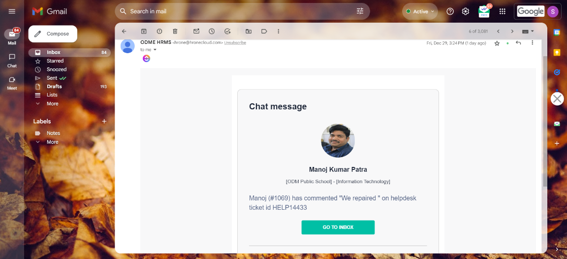Report the email as spam
Image resolution: width=567 pixels, height=259 pixels.
point(159,31)
